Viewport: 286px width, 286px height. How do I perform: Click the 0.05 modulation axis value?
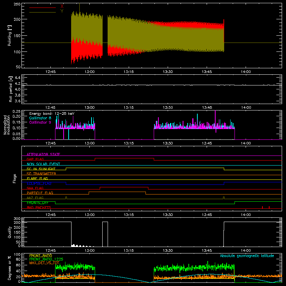point(16,134)
